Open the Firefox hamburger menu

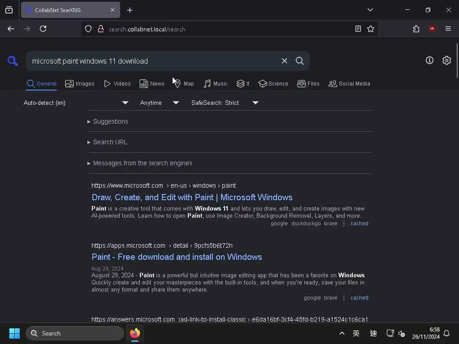pyautogui.click(x=448, y=29)
